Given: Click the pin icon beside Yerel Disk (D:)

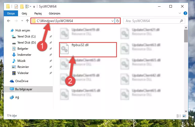Looking at the screenshot, I should coord(51,43).
